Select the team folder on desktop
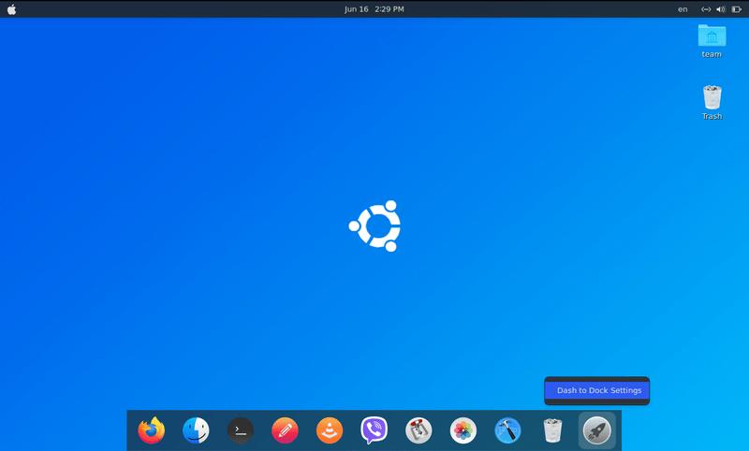Screen dimensions: 749x451 (x=712, y=39)
